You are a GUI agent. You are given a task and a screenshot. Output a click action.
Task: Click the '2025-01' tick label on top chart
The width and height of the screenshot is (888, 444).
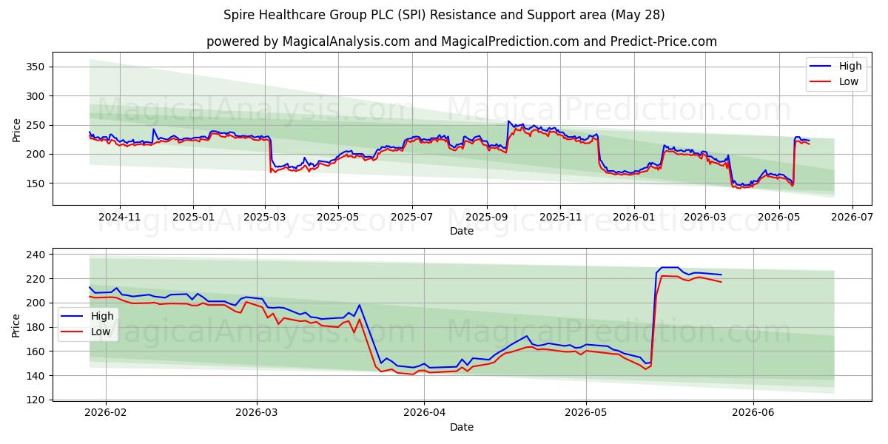194,218
